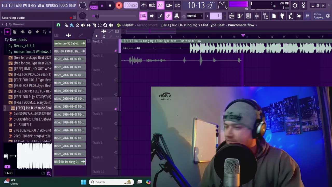Choose the Select marquee tool in Playlist
Viewport: 332px width, 187px height.
100,25
